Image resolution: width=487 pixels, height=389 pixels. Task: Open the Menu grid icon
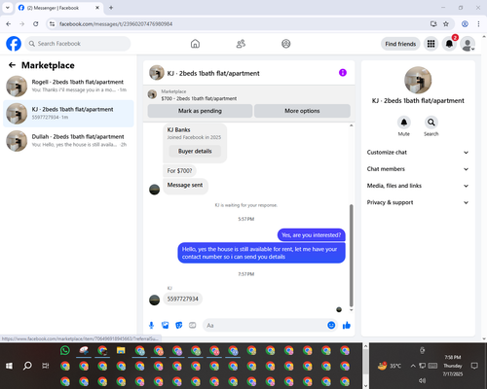(x=431, y=44)
